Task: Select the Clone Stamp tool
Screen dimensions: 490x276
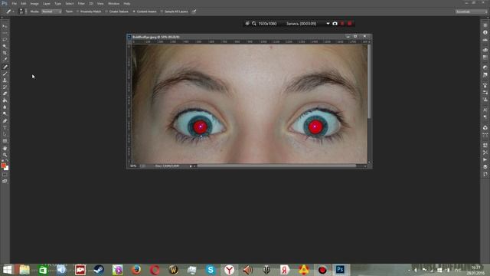Action: (x=5, y=80)
